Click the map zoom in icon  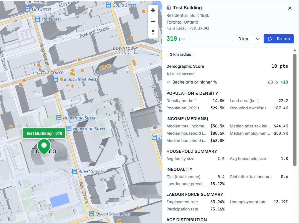click(153, 10)
